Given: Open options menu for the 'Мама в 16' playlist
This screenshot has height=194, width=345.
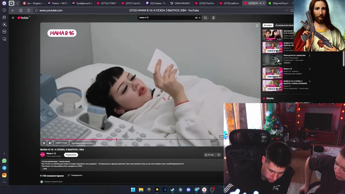Looking at the screenshot, I should [310, 69].
